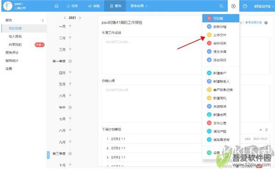Pick 添加项目 in the quick-create menu

(x=220, y=60)
